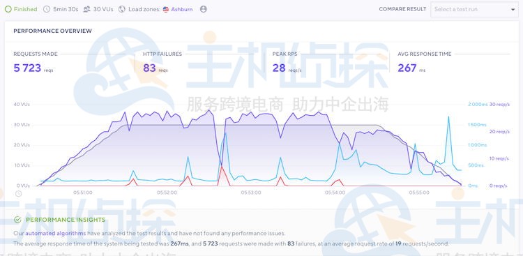The image size is (523, 256).
Task: Click the 40 VUs axis label
Action: pos(22,105)
